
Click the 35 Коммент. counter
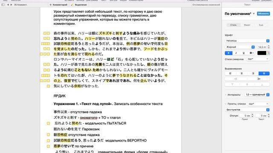click(21, 5)
